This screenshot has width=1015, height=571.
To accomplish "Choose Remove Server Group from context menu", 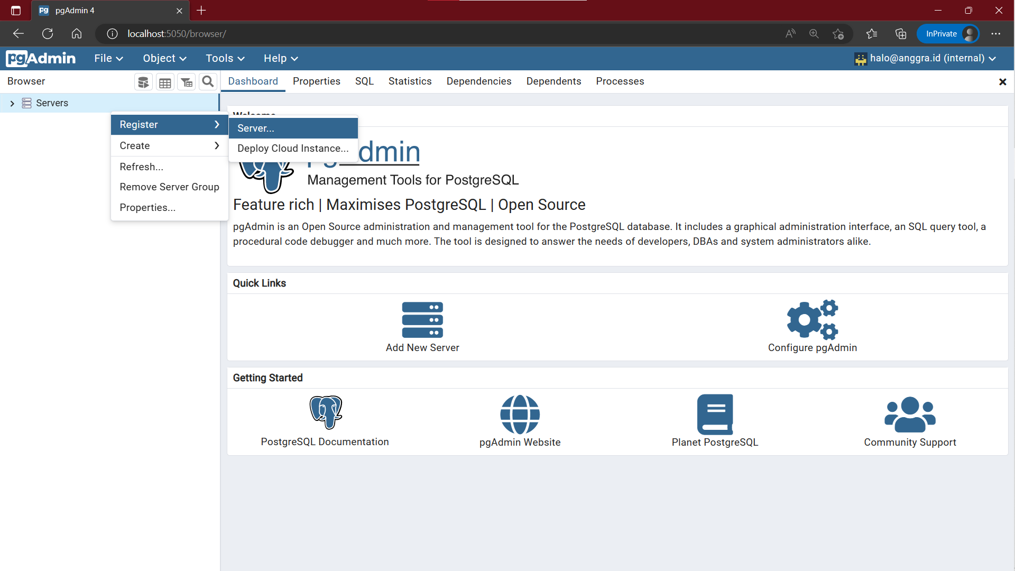I will [x=169, y=187].
